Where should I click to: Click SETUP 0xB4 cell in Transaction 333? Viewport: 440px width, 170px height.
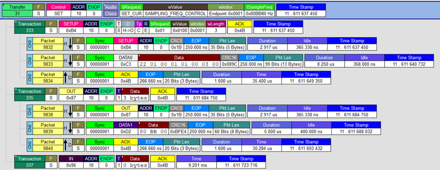(x=71, y=27)
